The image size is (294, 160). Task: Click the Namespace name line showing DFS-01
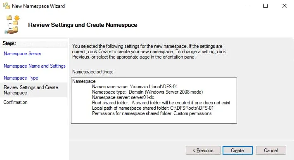click(135, 87)
